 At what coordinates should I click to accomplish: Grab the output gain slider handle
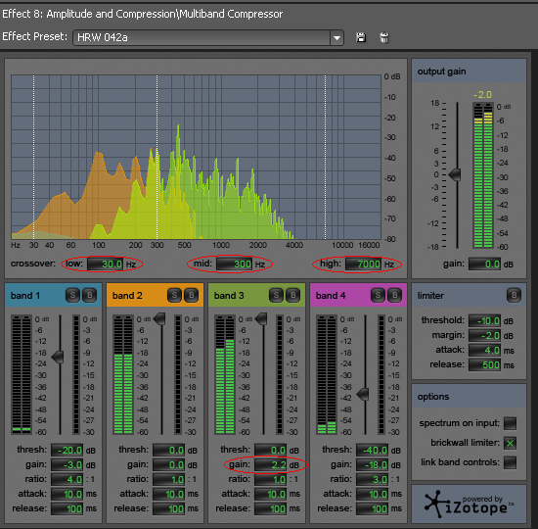click(455, 174)
